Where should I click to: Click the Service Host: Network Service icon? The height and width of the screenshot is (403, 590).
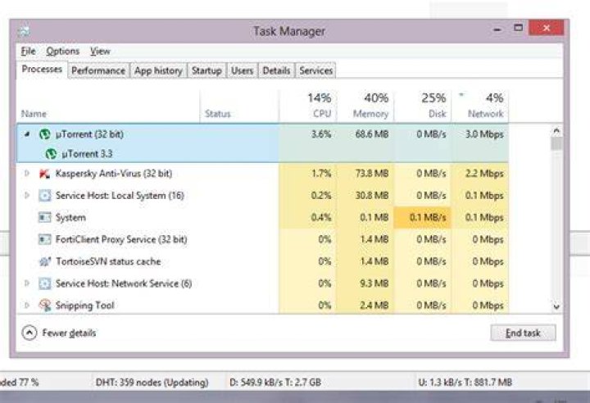click(x=44, y=283)
